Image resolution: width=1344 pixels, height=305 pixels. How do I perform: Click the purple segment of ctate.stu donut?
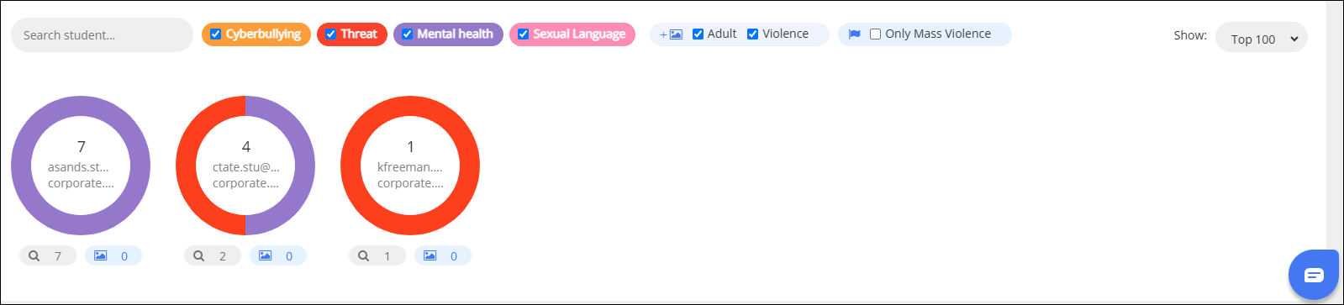click(304, 166)
